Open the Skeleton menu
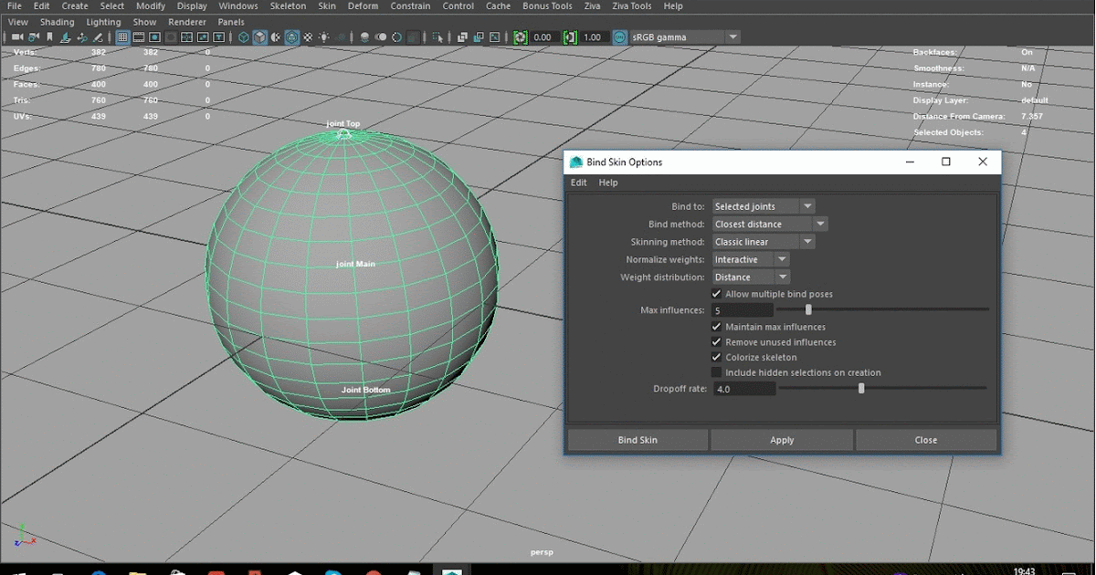Screen dimensions: 1096x575 [288, 5]
